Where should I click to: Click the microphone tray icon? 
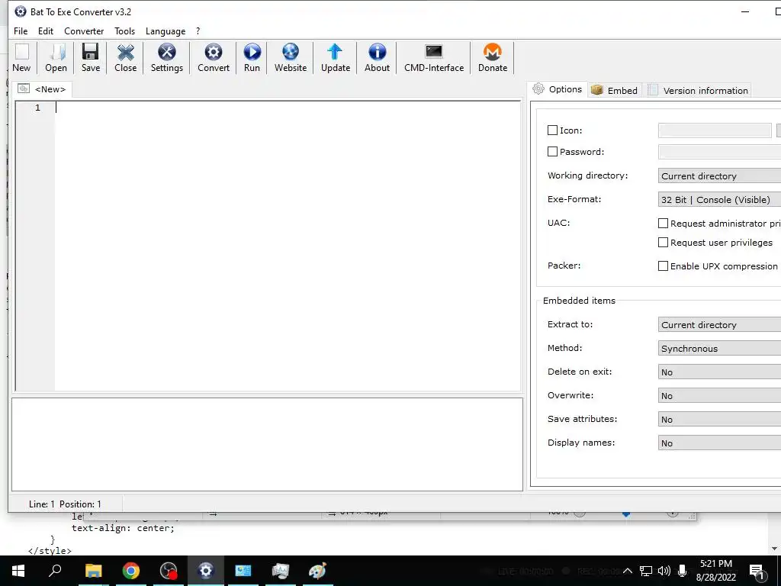[x=683, y=571]
